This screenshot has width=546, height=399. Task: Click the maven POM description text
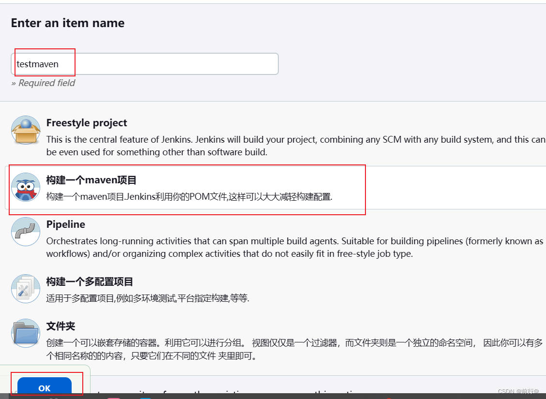(189, 197)
